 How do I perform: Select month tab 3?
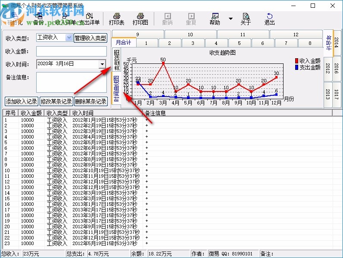click(193, 43)
